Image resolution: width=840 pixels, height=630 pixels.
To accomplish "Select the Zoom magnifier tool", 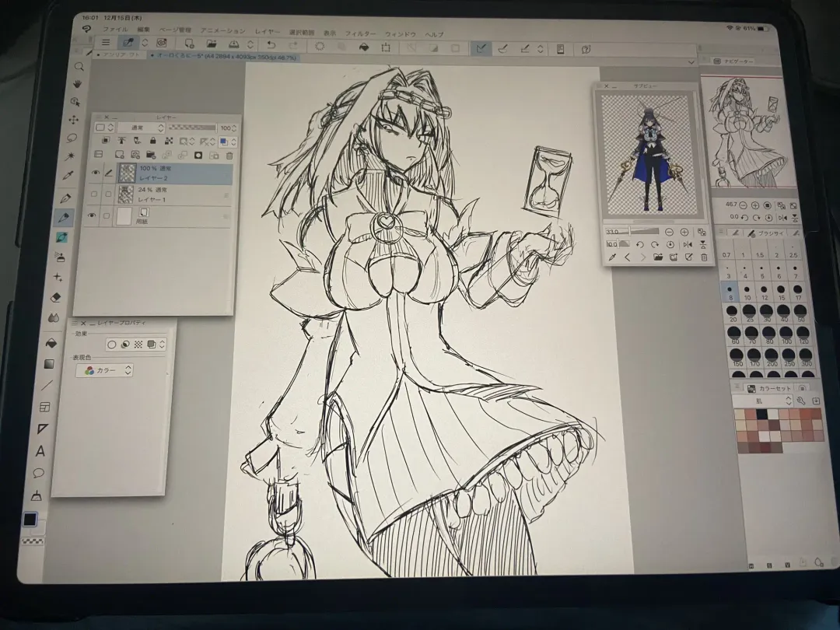I will pos(79,67).
